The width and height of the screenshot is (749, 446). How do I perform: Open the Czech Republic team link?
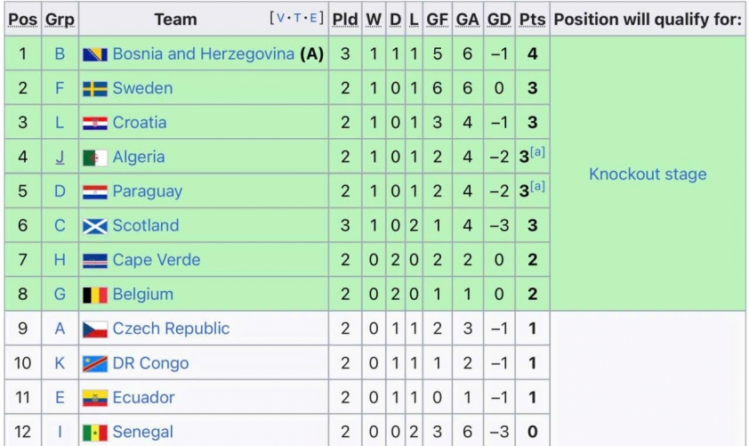171,328
